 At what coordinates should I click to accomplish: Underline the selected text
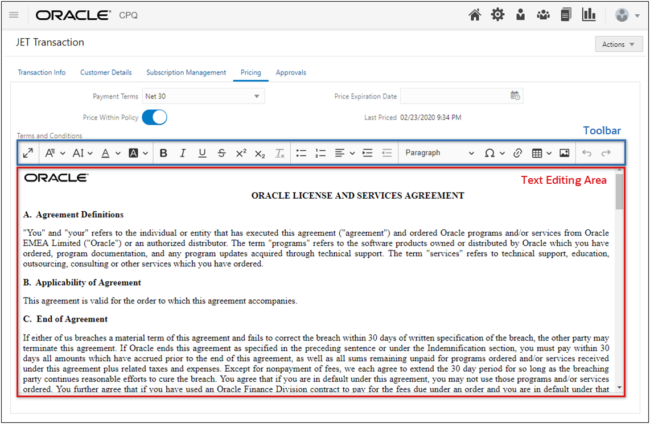(x=202, y=153)
